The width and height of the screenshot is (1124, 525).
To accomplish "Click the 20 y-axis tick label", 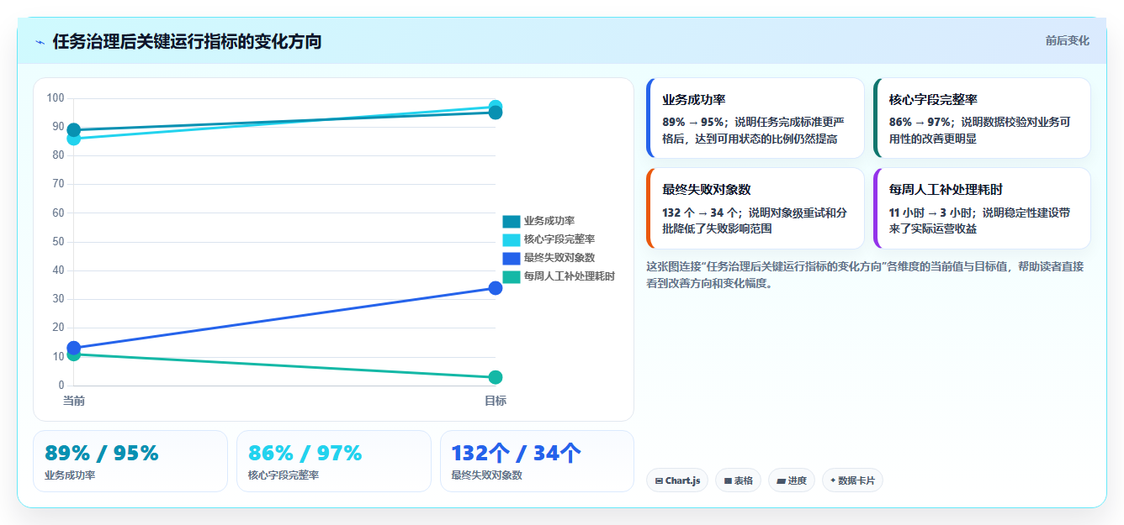I will (x=58, y=328).
